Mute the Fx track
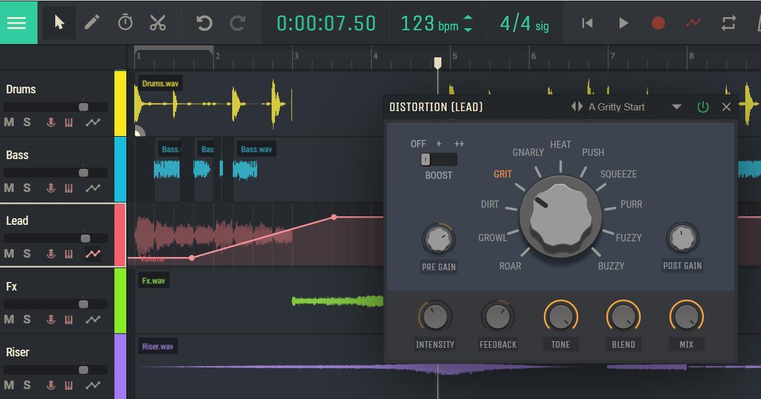761x399 pixels. [x=9, y=319]
